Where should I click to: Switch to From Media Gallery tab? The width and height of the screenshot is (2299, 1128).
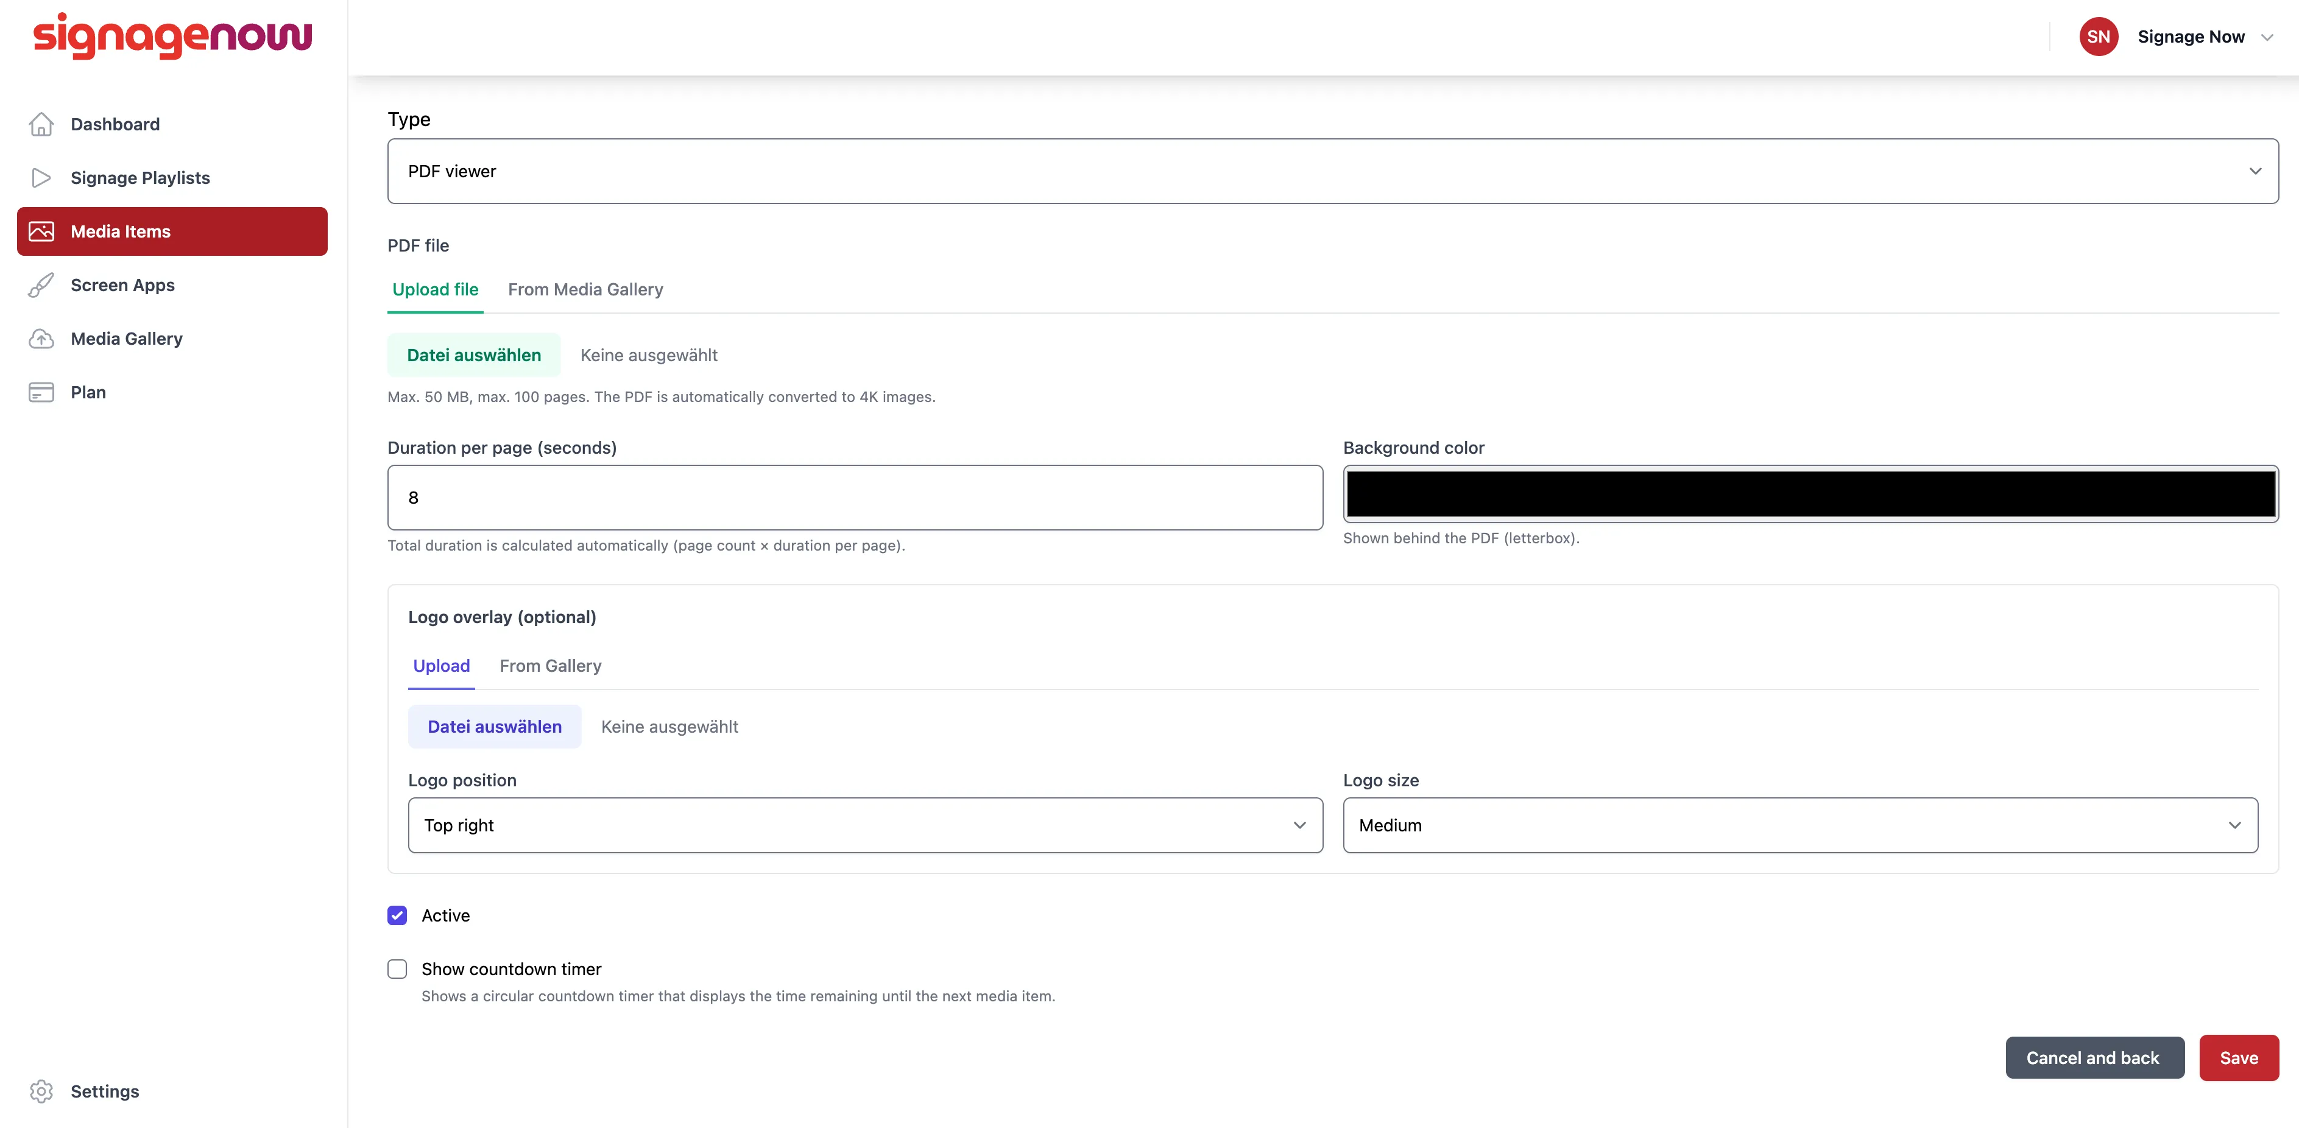(x=585, y=289)
